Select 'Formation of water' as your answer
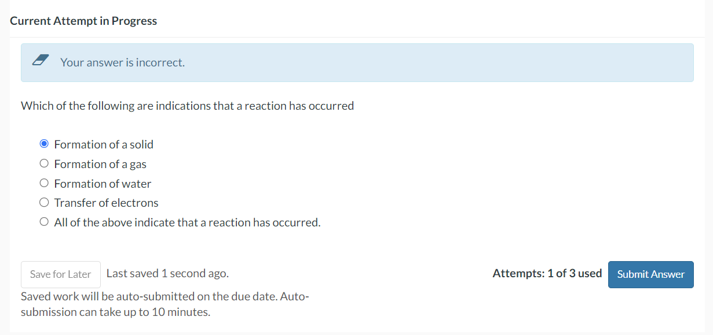The image size is (713, 335). coord(43,183)
